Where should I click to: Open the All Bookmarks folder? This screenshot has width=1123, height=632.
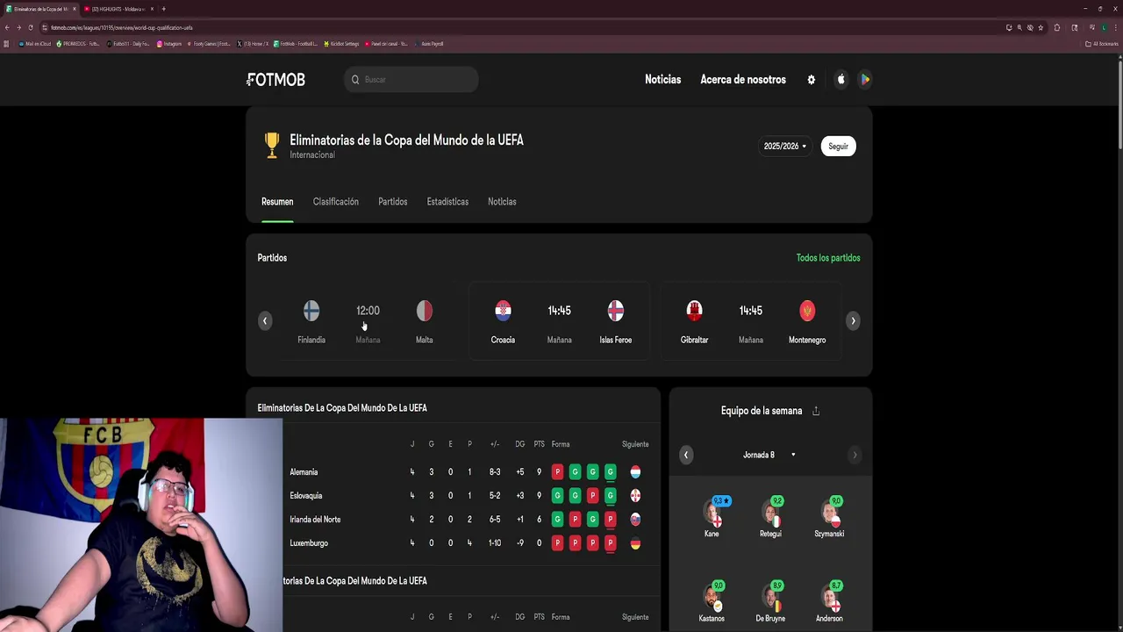1102,43
